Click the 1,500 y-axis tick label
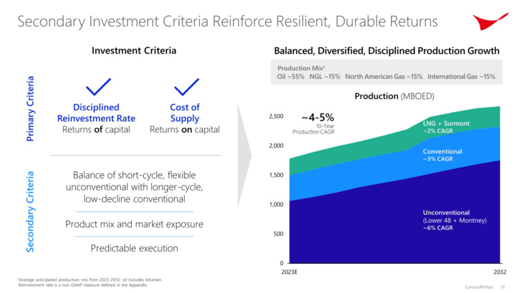The image size is (522, 293). [x=276, y=175]
